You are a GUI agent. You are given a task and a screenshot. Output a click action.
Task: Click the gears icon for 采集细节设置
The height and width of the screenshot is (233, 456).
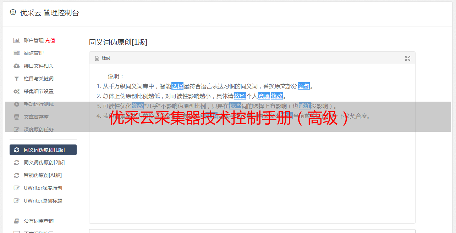click(x=16, y=91)
